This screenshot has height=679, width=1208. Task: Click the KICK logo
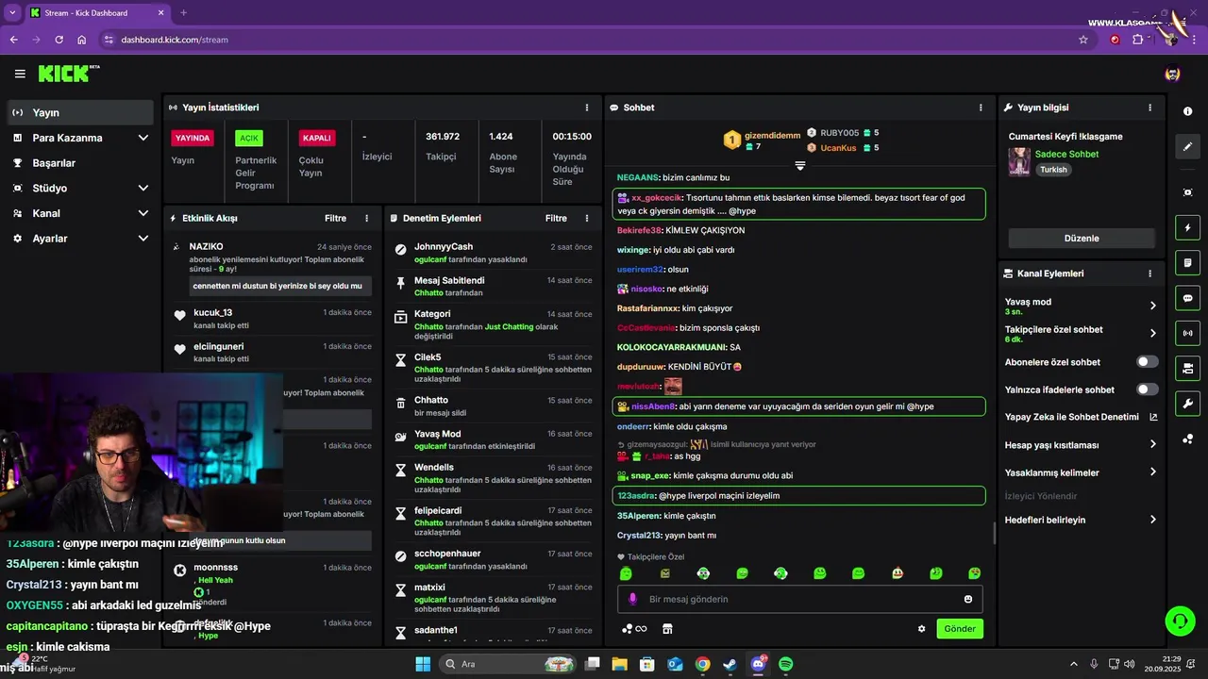tap(69, 74)
